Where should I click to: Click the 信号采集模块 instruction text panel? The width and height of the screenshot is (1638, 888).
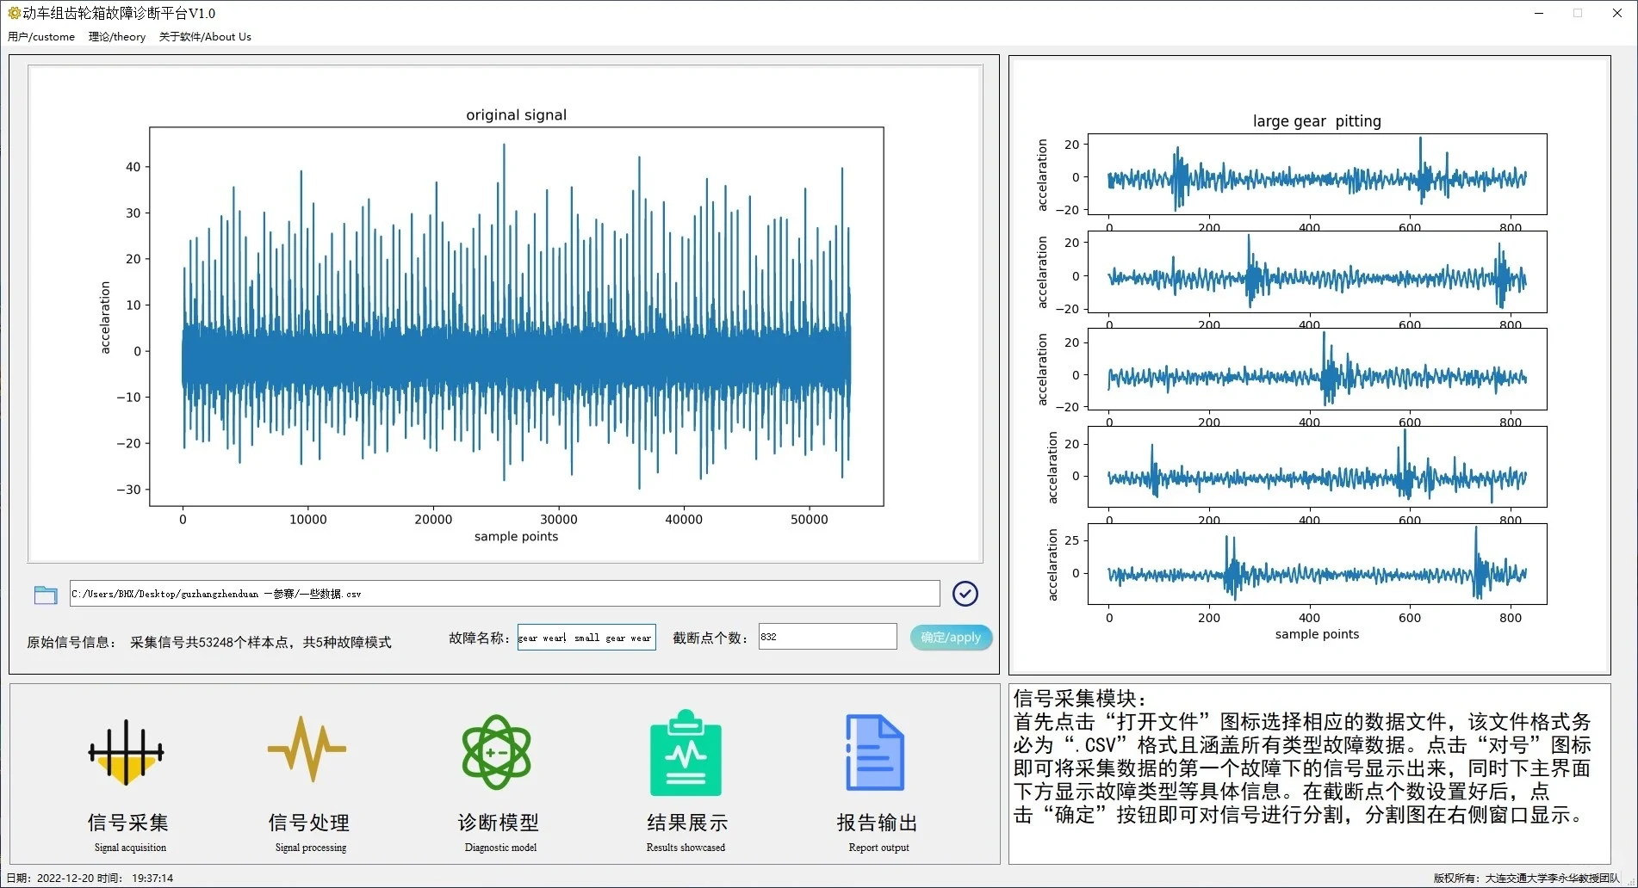[1309, 766]
